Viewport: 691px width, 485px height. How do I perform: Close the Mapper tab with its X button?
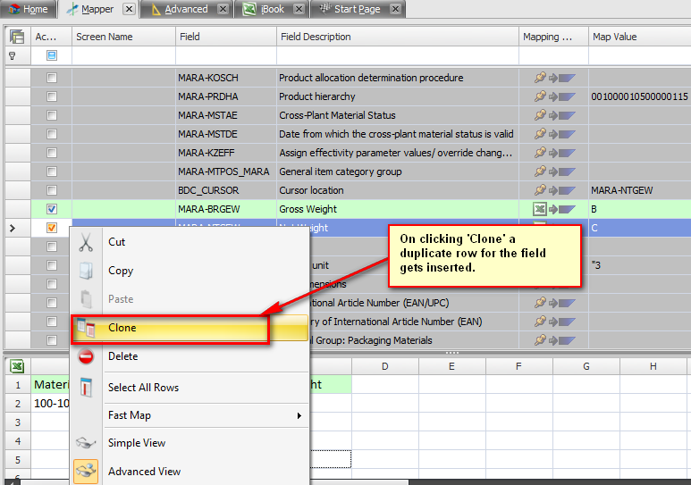click(129, 9)
